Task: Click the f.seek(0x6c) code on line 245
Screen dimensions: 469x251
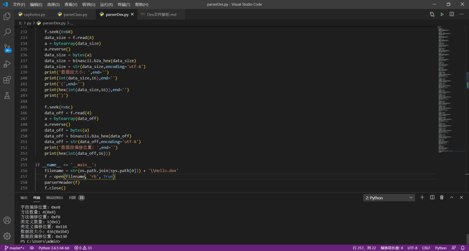Action: 59,107
